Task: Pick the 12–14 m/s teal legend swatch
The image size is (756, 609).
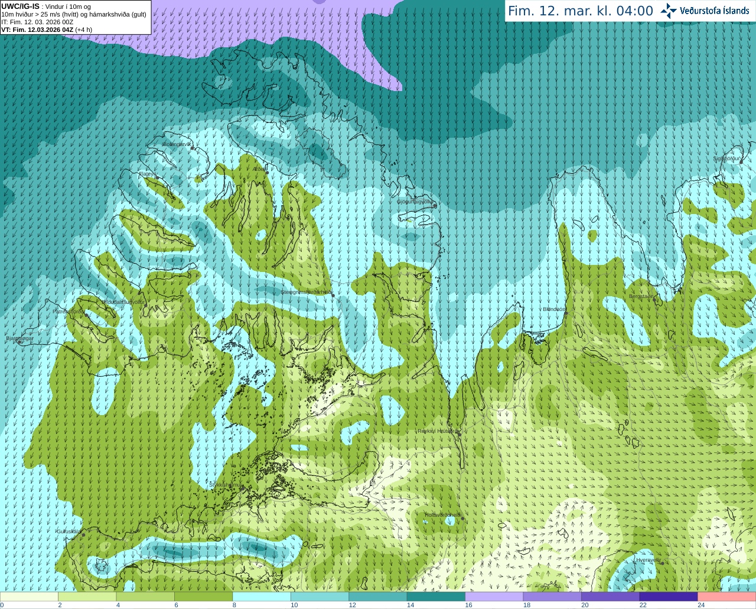Action: click(x=378, y=597)
